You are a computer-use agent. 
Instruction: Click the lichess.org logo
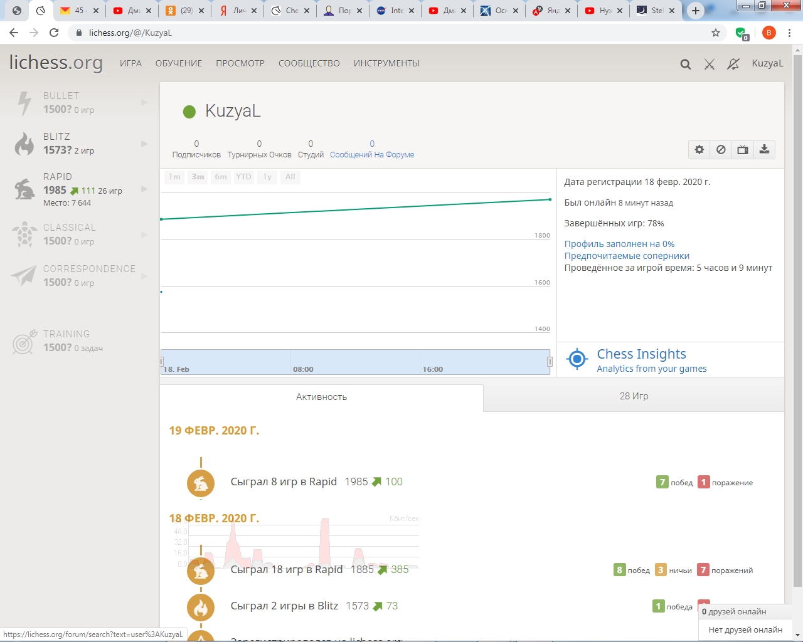point(56,63)
